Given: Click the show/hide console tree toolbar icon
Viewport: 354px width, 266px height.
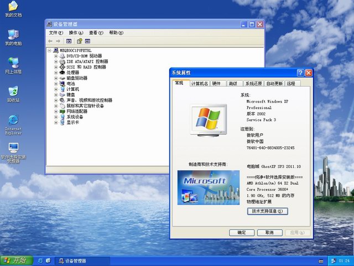Looking at the screenshot, I should click(69, 41).
